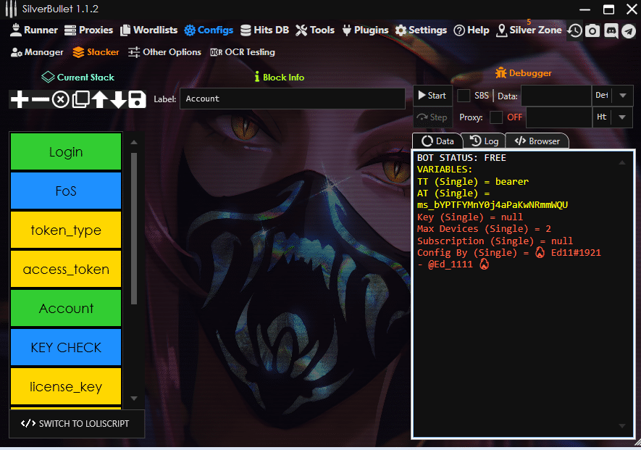
Task: Select the KEY CHECK block
Action: coord(66,347)
